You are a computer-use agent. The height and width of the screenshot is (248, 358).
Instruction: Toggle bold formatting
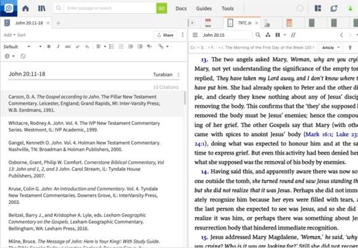point(49,47)
